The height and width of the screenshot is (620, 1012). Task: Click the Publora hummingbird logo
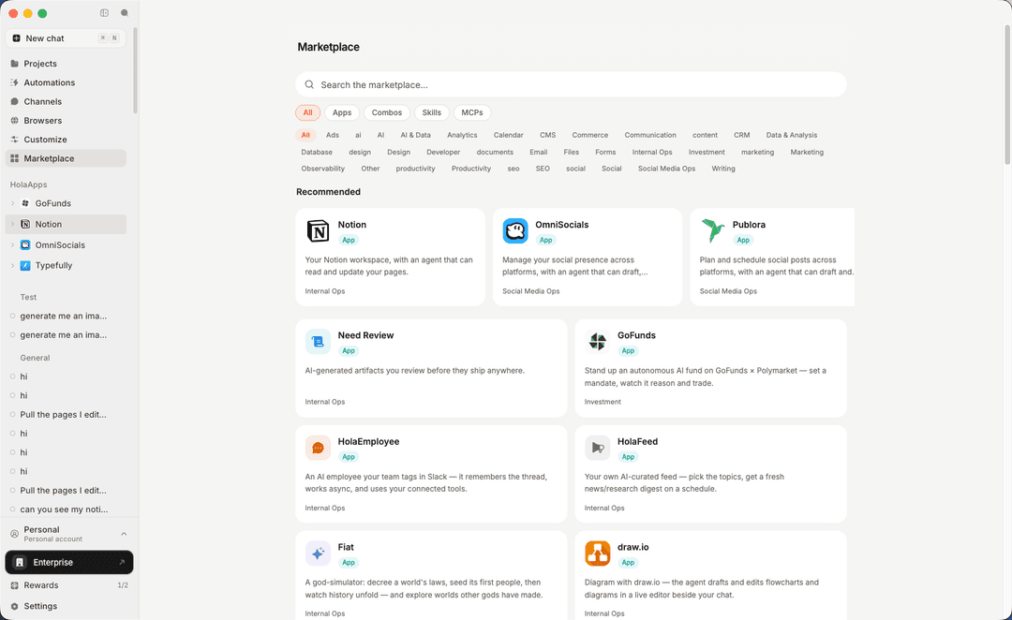(x=712, y=231)
